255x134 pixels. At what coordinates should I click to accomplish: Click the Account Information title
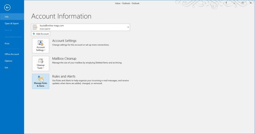(x=61, y=16)
